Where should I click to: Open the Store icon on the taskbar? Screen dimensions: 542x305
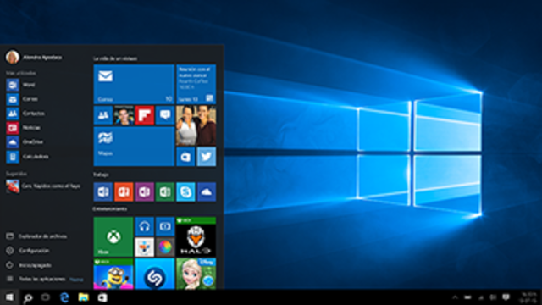(102, 297)
